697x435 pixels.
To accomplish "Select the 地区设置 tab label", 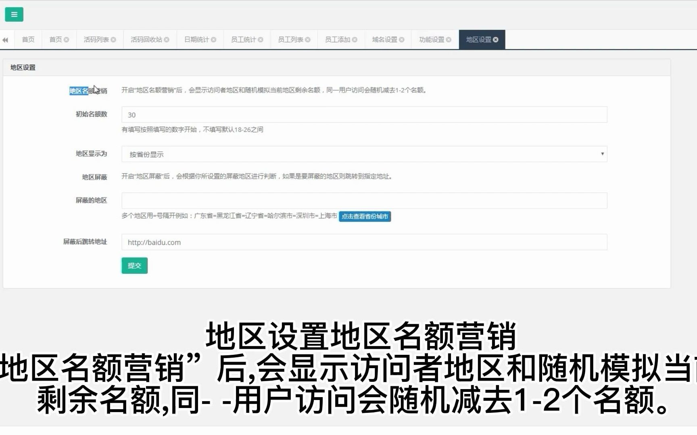I will click(x=478, y=39).
